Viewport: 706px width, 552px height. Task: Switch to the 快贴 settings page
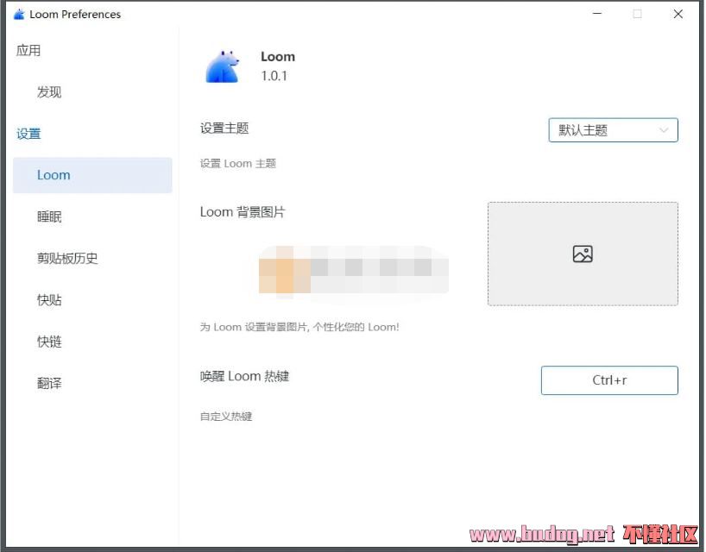coord(49,300)
